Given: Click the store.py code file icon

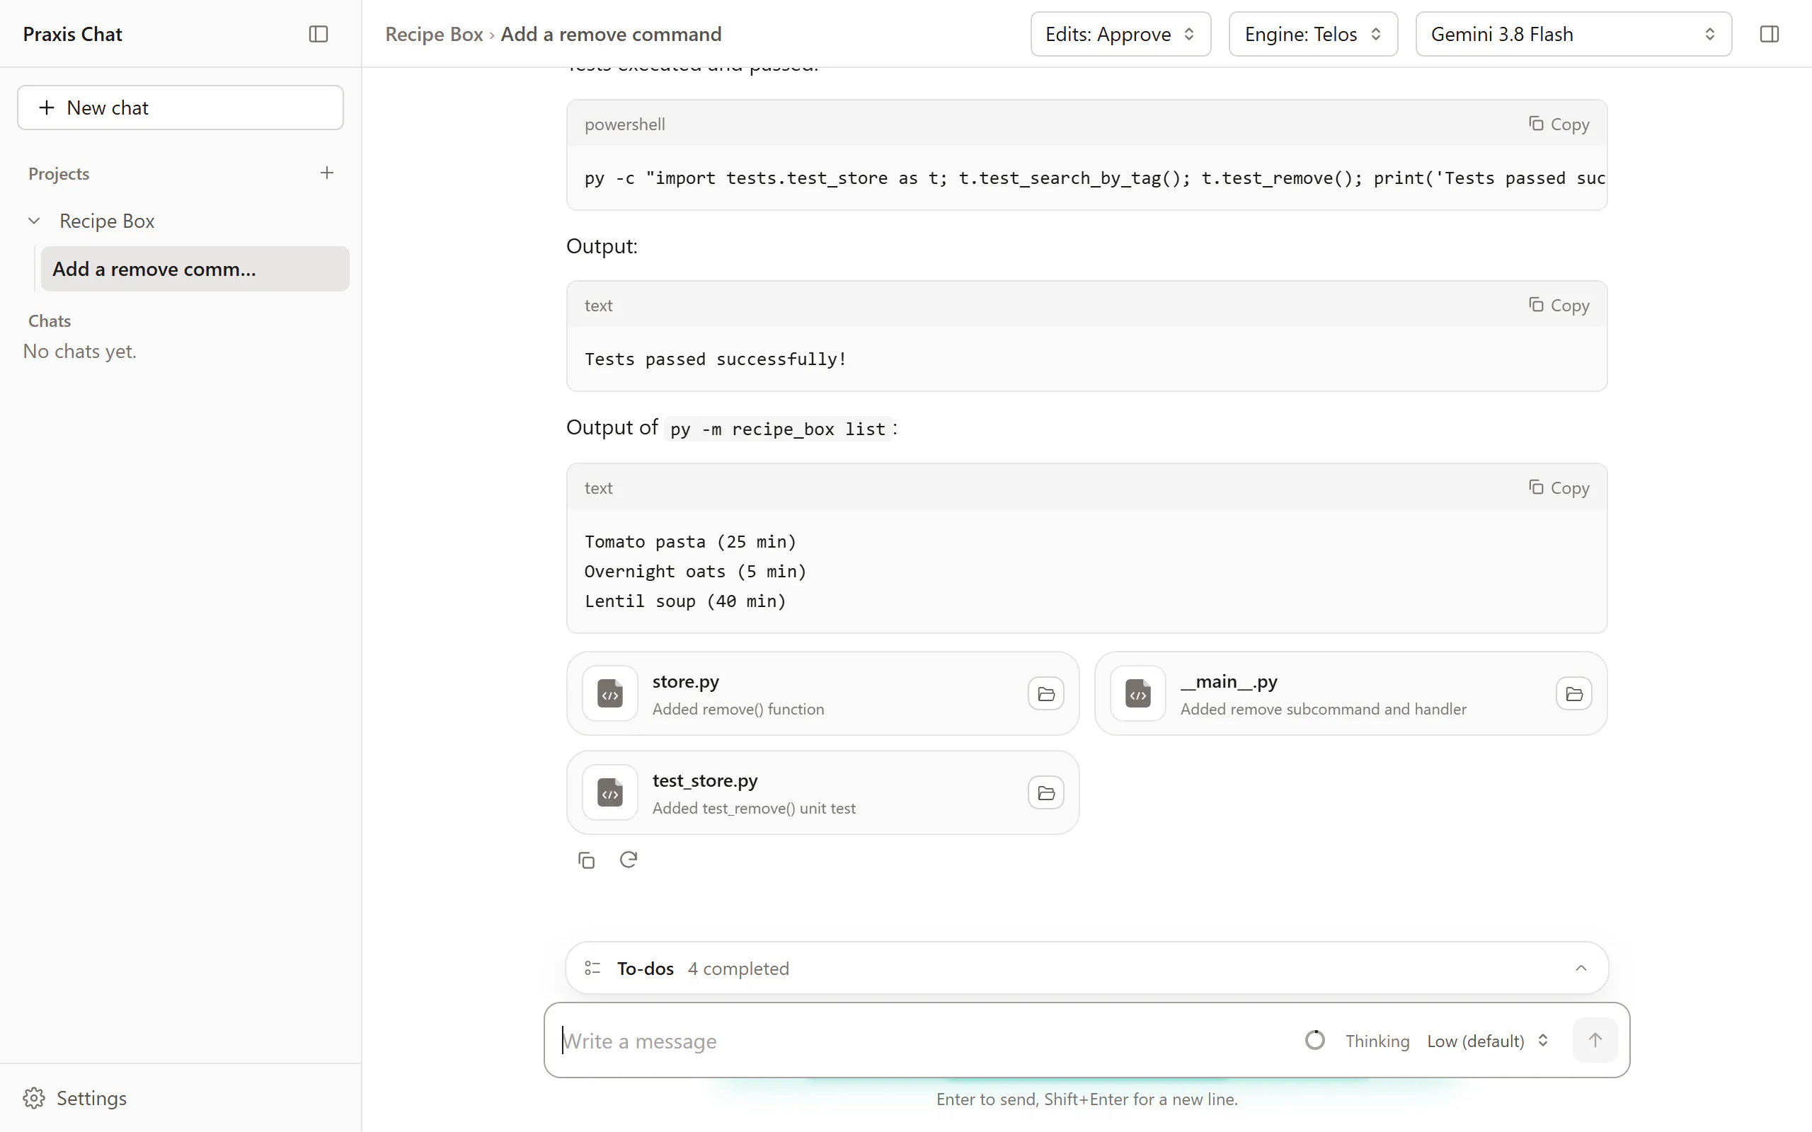Looking at the screenshot, I should point(610,694).
